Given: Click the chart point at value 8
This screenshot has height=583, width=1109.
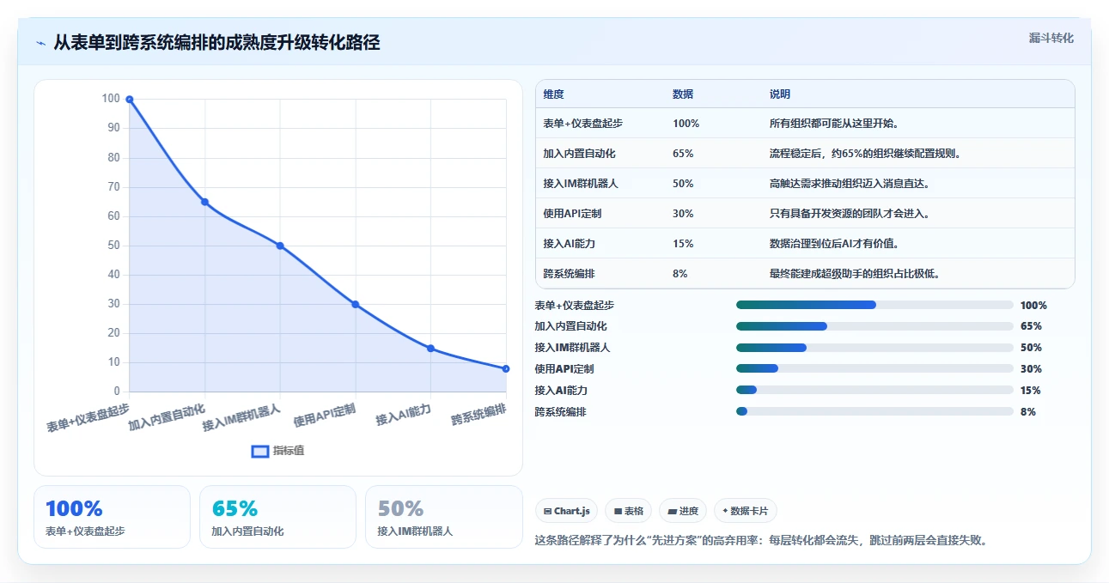Looking at the screenshot, I should [x=506, y=368].
